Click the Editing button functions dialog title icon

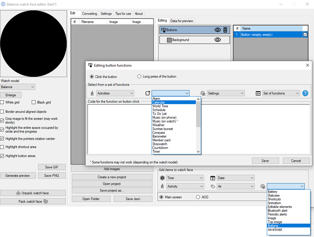click(x=90, y=65)
